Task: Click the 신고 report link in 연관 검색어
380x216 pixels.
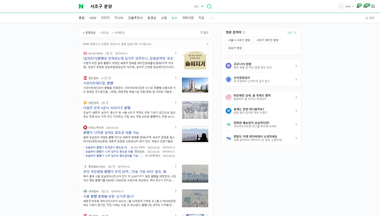Action: pyautogui.click(x=290, y=33)
